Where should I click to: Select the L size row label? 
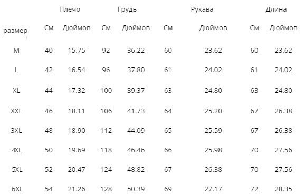pos(16,70)
